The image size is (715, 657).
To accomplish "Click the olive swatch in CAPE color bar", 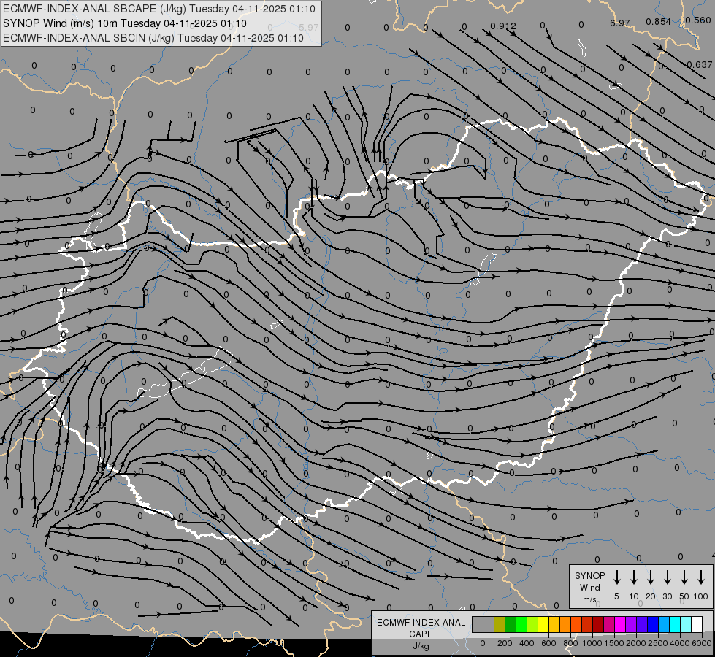I will coord(500,625).
